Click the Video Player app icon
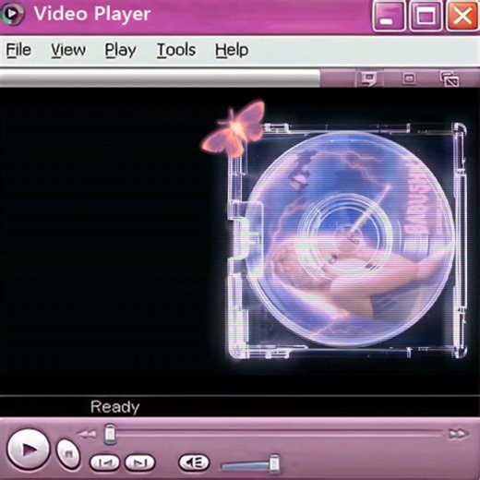 click(12, 14)
